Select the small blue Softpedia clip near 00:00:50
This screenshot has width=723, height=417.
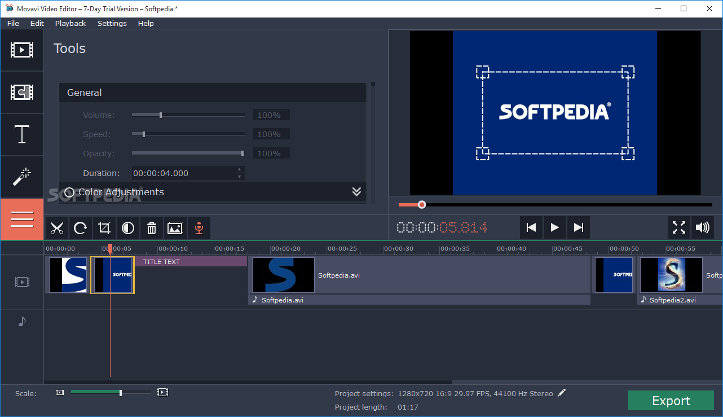click(614, 275)
